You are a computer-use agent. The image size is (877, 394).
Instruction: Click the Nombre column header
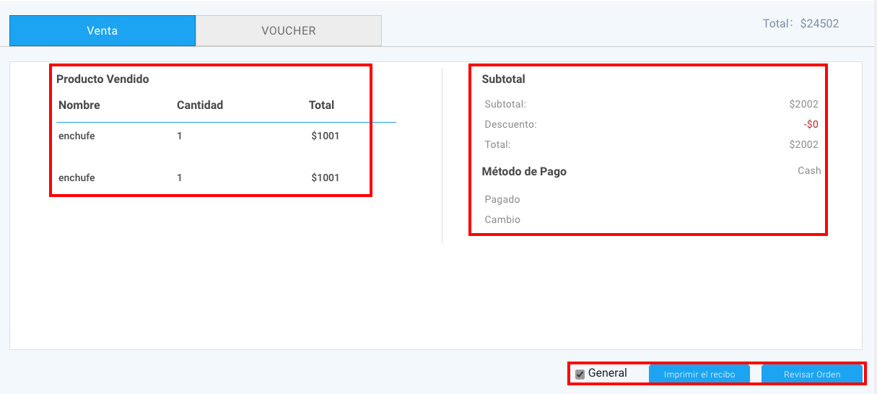pos(79,105)
